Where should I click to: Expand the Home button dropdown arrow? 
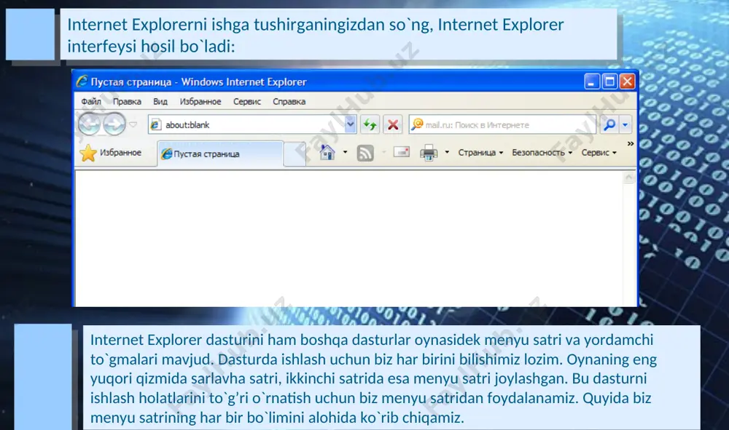pyautogui.click(x=345, y=152)
